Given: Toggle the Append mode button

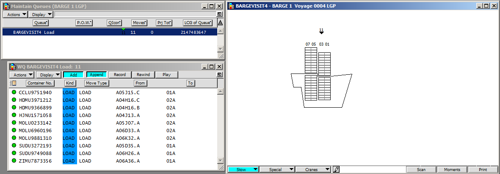Looking at the screenshot, I should click(x=97, y=75).
